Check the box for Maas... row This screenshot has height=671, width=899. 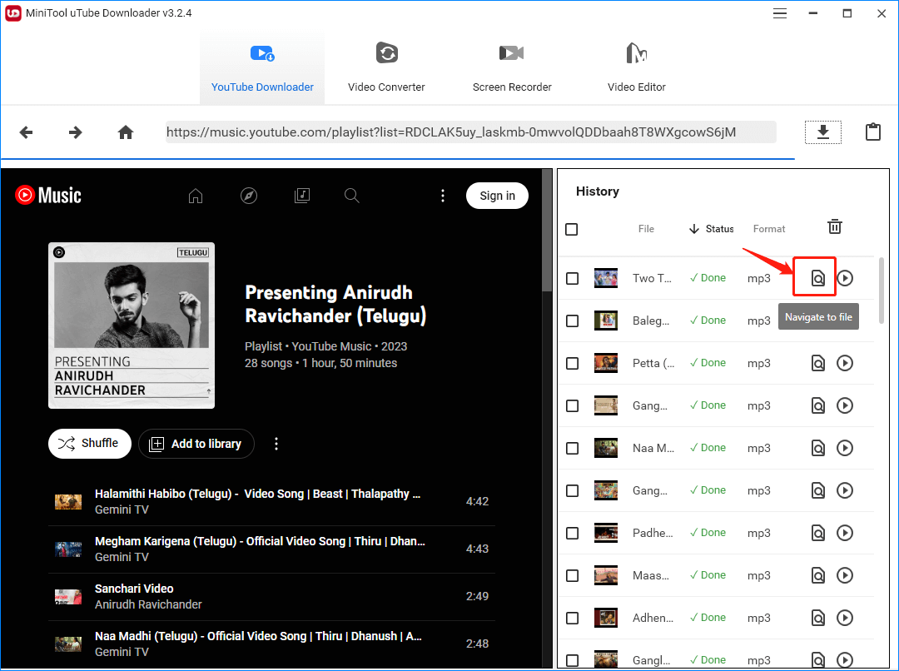tap(572, 575)
